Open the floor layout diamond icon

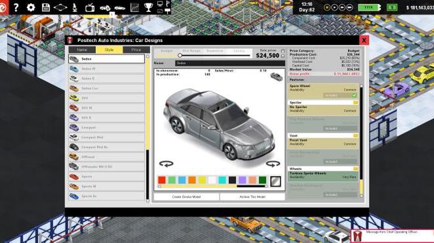click(60, 7)
